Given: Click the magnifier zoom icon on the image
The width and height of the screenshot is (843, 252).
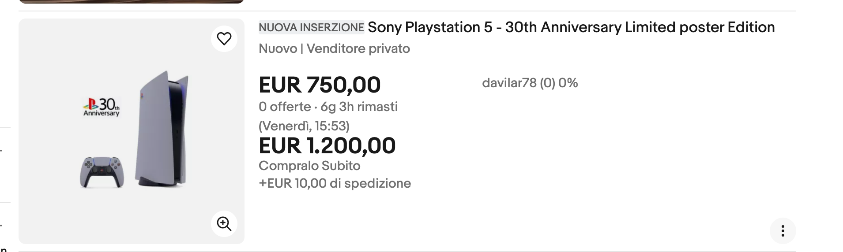Looking at the screenshot, I should [x=224, y=224].
